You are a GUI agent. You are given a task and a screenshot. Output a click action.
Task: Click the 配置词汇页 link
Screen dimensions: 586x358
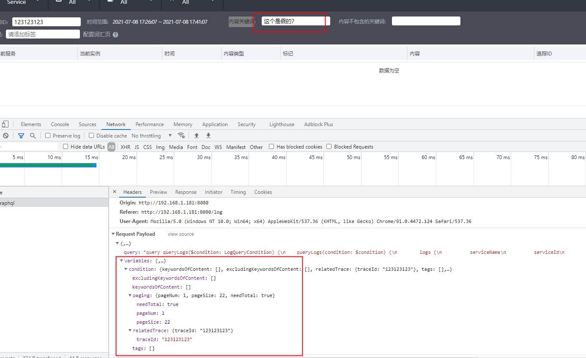(97, 34)
